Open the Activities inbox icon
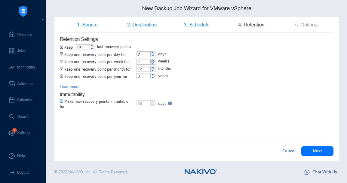Image resolution: width=347 pixels, height=183 pixels. coord(11,84)
